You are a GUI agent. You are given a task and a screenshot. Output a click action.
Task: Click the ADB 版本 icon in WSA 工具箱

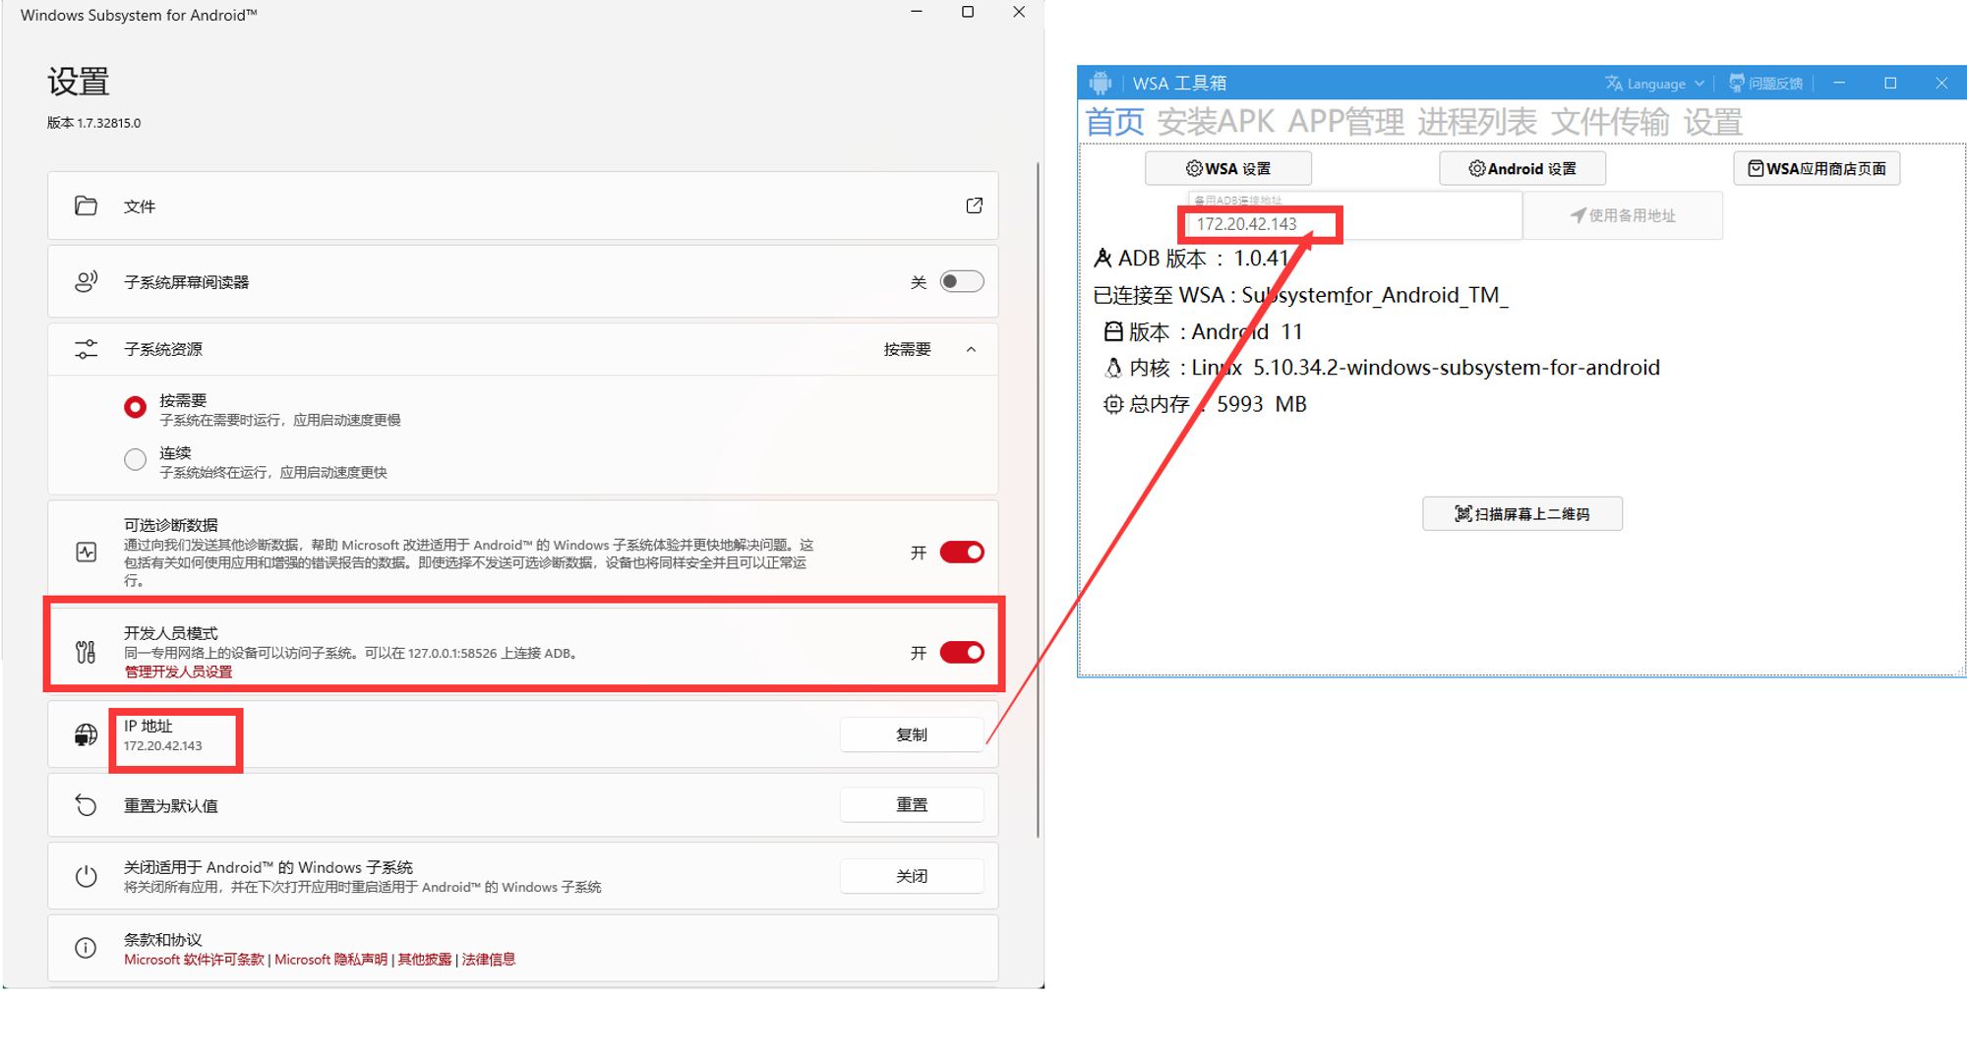tap(1103, 259)
